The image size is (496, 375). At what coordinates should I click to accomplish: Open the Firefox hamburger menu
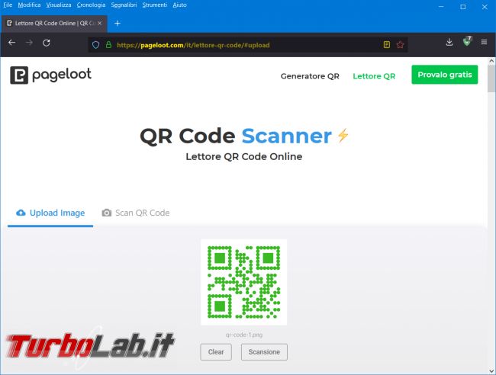484,42
